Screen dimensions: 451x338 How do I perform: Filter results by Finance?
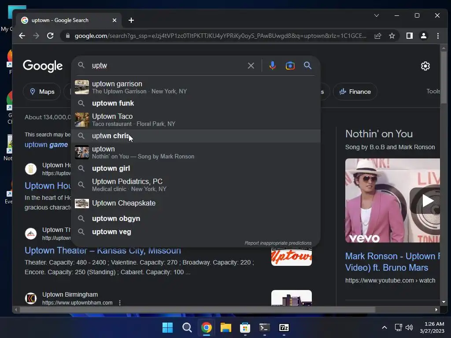point(355,92)
